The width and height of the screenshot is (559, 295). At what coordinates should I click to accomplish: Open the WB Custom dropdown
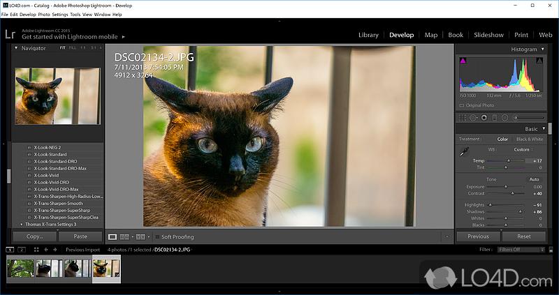click(523, 150)
